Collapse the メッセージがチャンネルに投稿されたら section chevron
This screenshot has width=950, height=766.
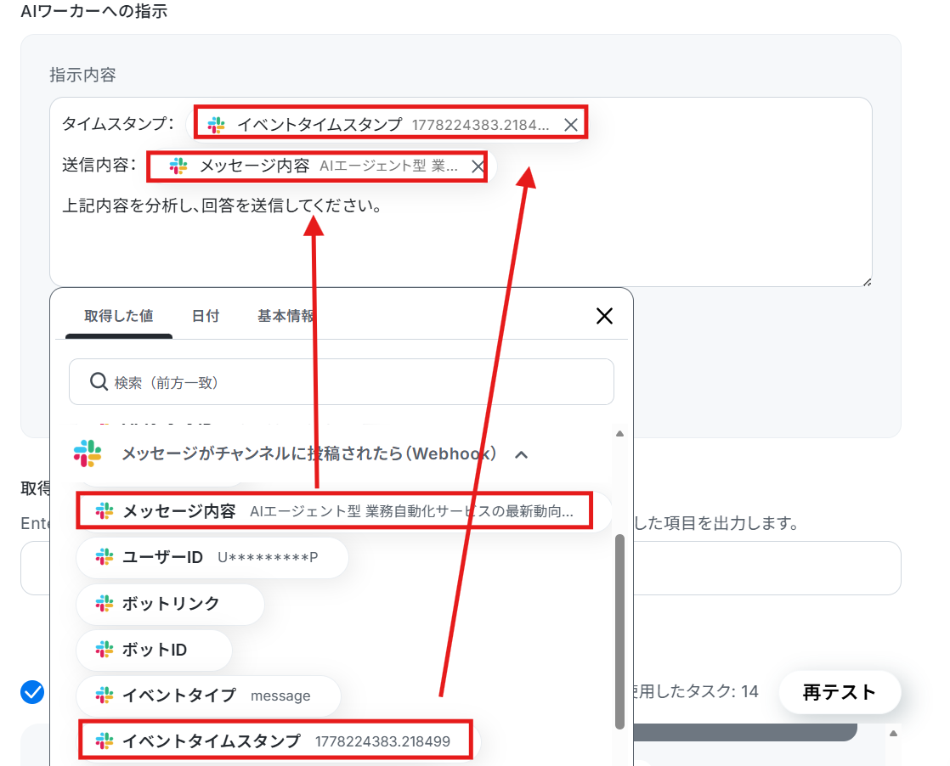(x=521, y=454)
